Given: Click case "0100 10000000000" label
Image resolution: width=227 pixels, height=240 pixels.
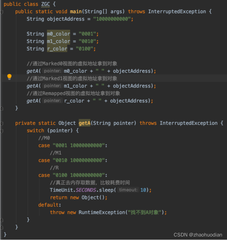Looking at the screenshot, I should pyautogui.click(x=73, y=175).
